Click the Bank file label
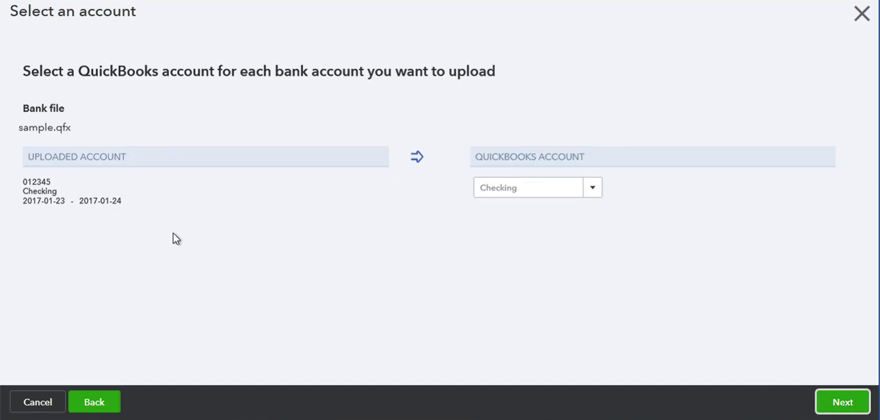 [x=44, y=108]
